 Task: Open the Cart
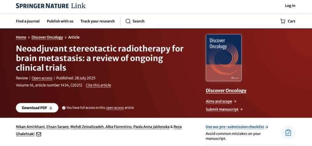tap(288, 21)
